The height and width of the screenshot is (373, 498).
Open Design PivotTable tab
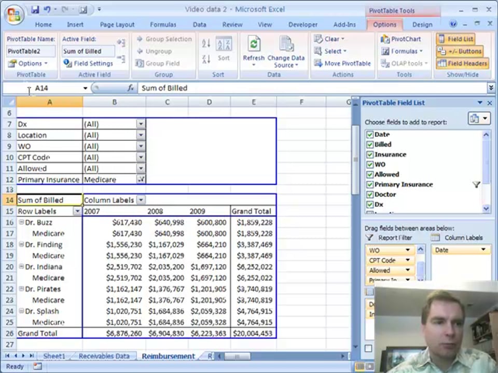pyautogui.click(x=422, y=24)
